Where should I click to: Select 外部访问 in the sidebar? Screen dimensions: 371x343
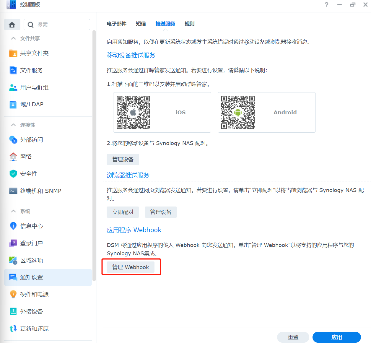(x=48, y=139)
